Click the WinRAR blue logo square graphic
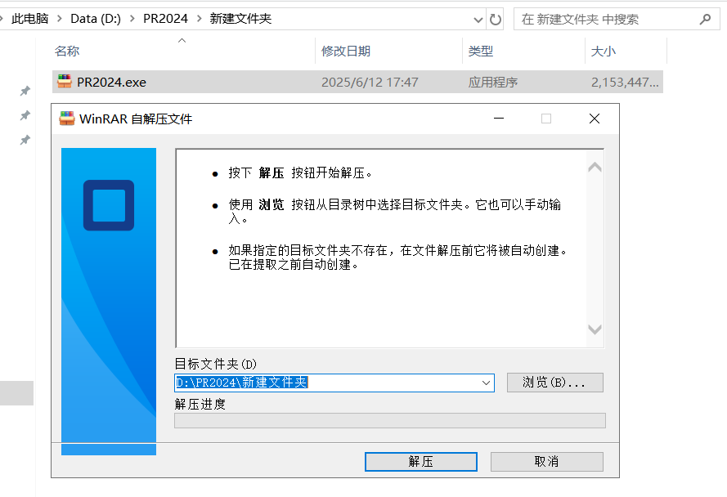This screenshot has width=727, height=497. click(109, 205)
